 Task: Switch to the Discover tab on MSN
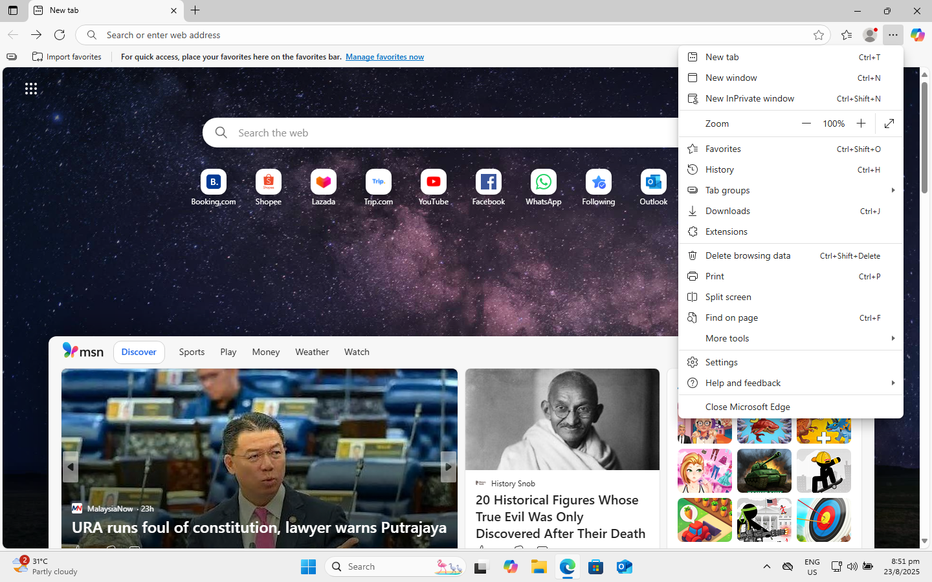click(139, 352)
